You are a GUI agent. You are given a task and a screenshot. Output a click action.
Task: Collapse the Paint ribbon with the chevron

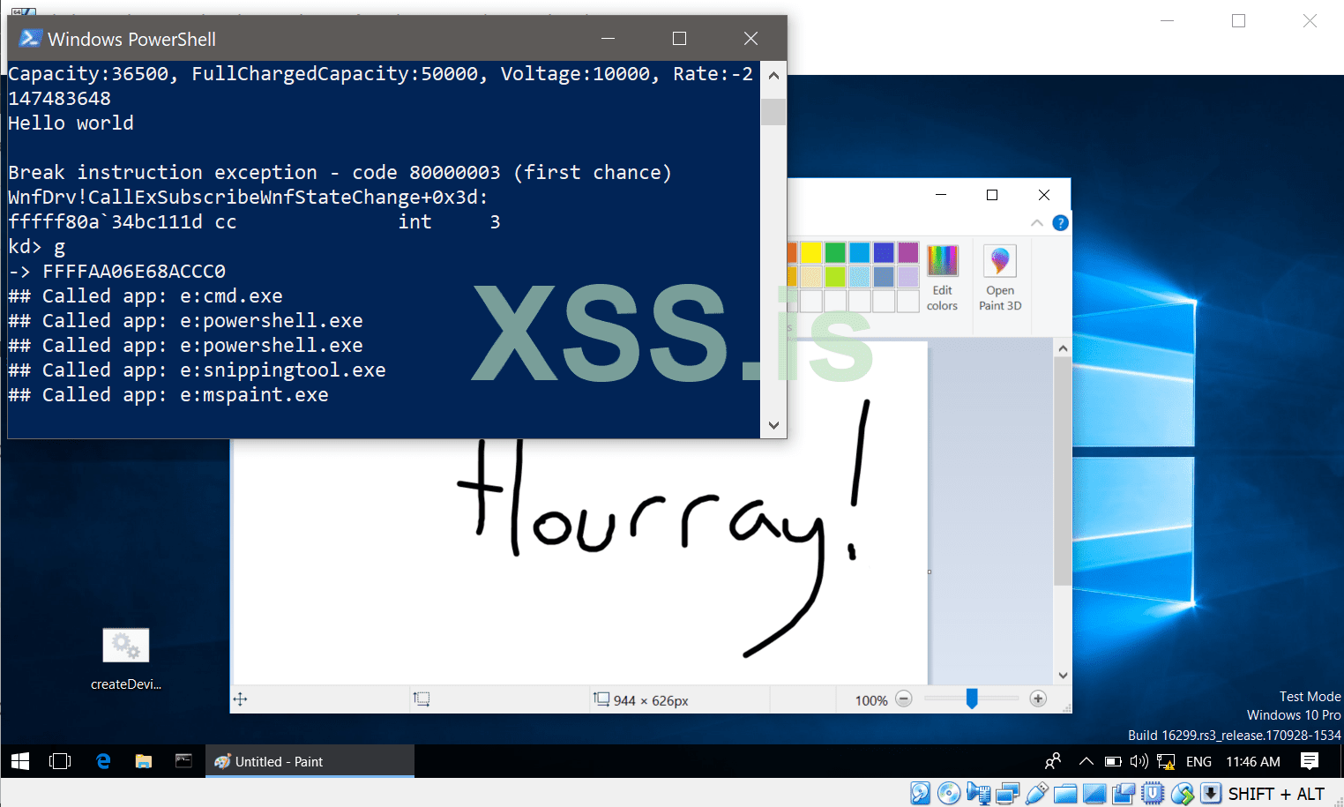point(1037,223)
